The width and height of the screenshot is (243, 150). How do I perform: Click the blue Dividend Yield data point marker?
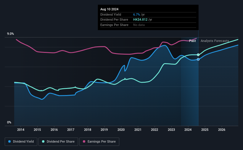(x=198, y=59)
